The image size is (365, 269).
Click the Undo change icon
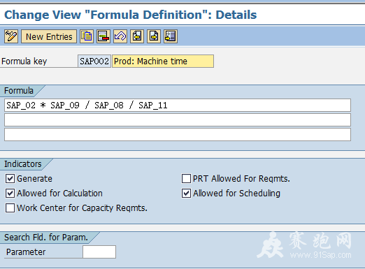(x=120, y=36)
